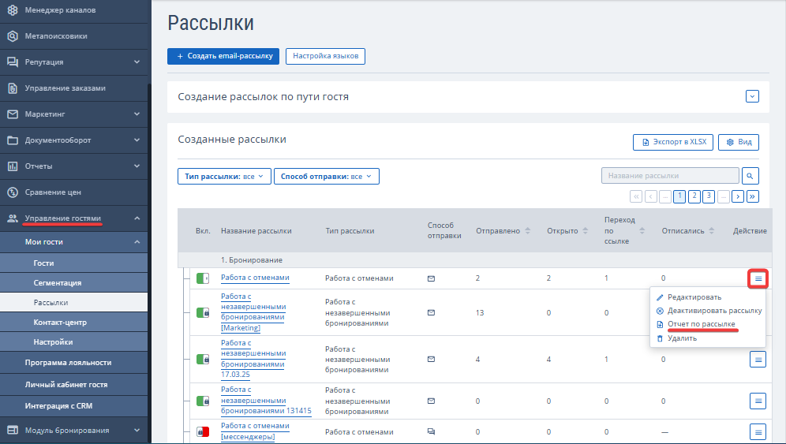Click the Название рассылки search field
Image resolution: width=786 pixels, height=444 pixels.
[669, 176]
